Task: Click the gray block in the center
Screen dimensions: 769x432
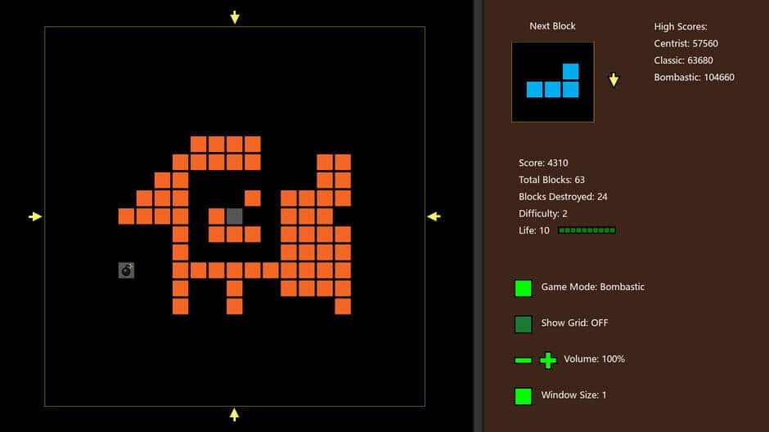Action: (235, 216)
